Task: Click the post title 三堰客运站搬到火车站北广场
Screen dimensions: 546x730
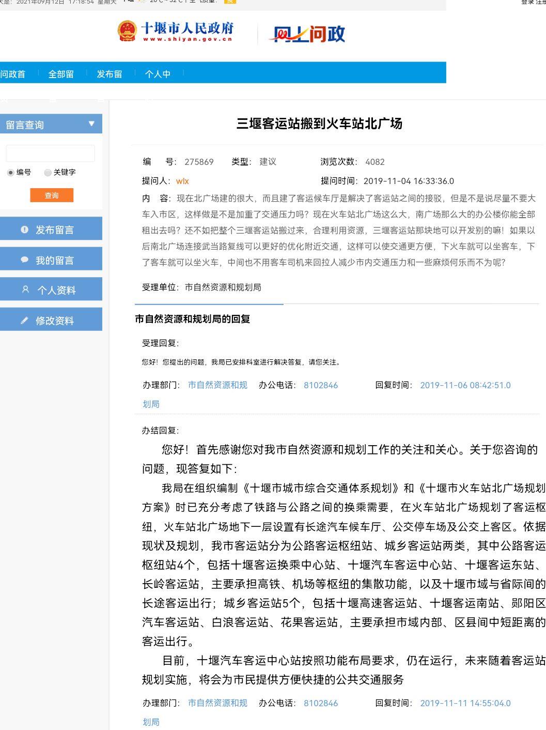Action: click(319, 124)
